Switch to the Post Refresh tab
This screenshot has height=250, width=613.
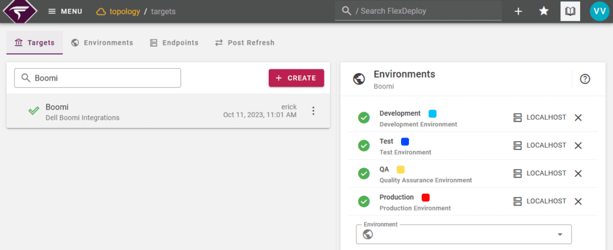(244, 43)
